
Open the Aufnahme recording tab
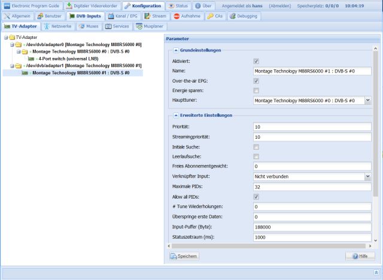(187, 16)
